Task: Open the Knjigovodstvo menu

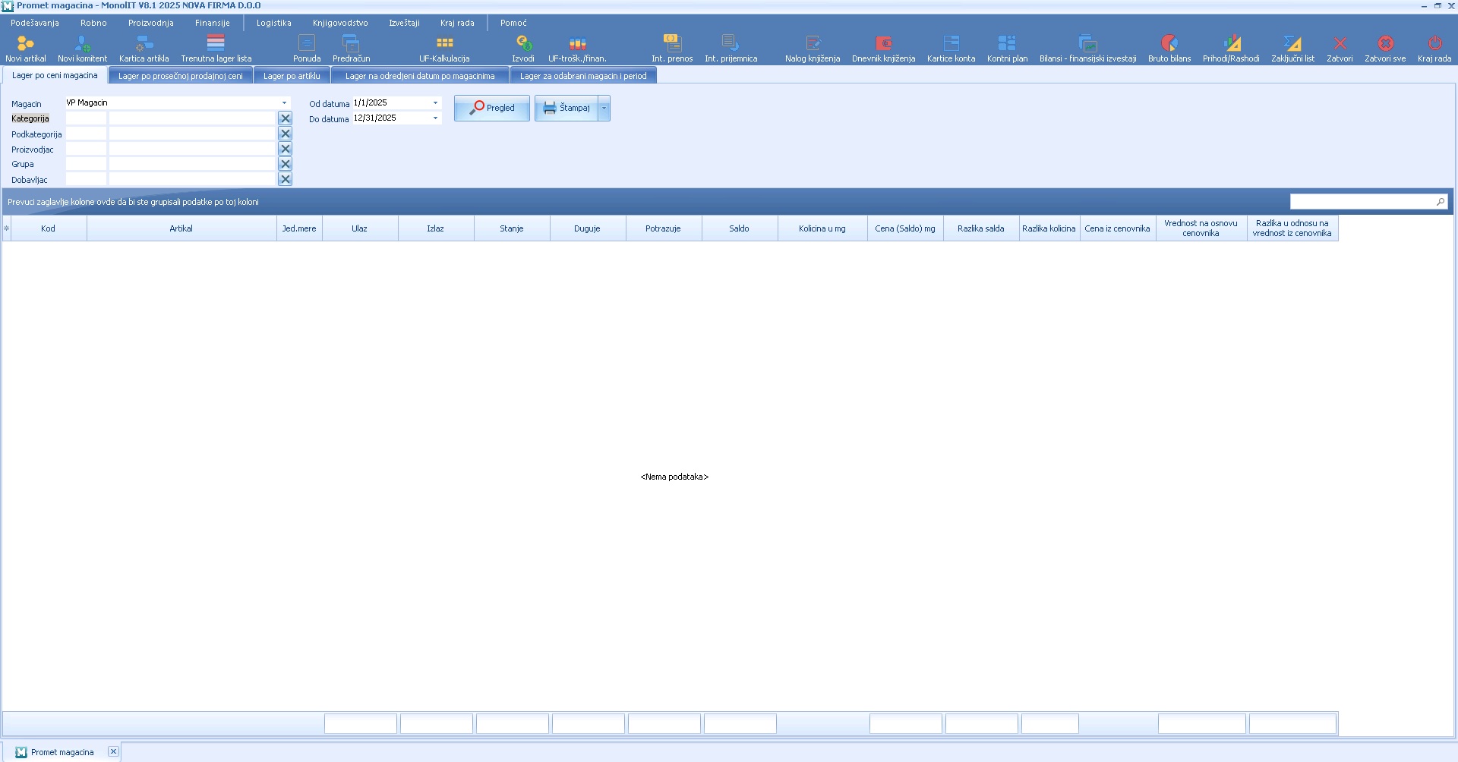Action: click(x=340, y=23)
